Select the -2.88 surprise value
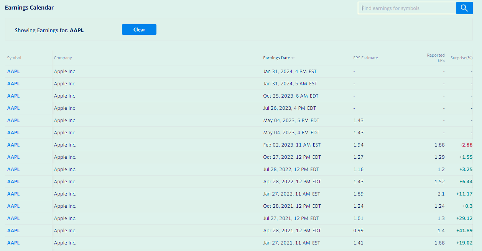Screen dimensions: 482x251 [466, 145]
